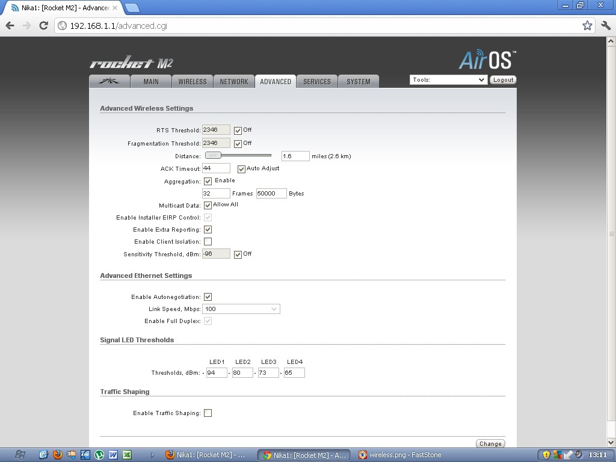The width and height of the screenshot is (616, 462).
Task: Switch to FastStone wireless.png taskbar window
Action: coord(400,455)
